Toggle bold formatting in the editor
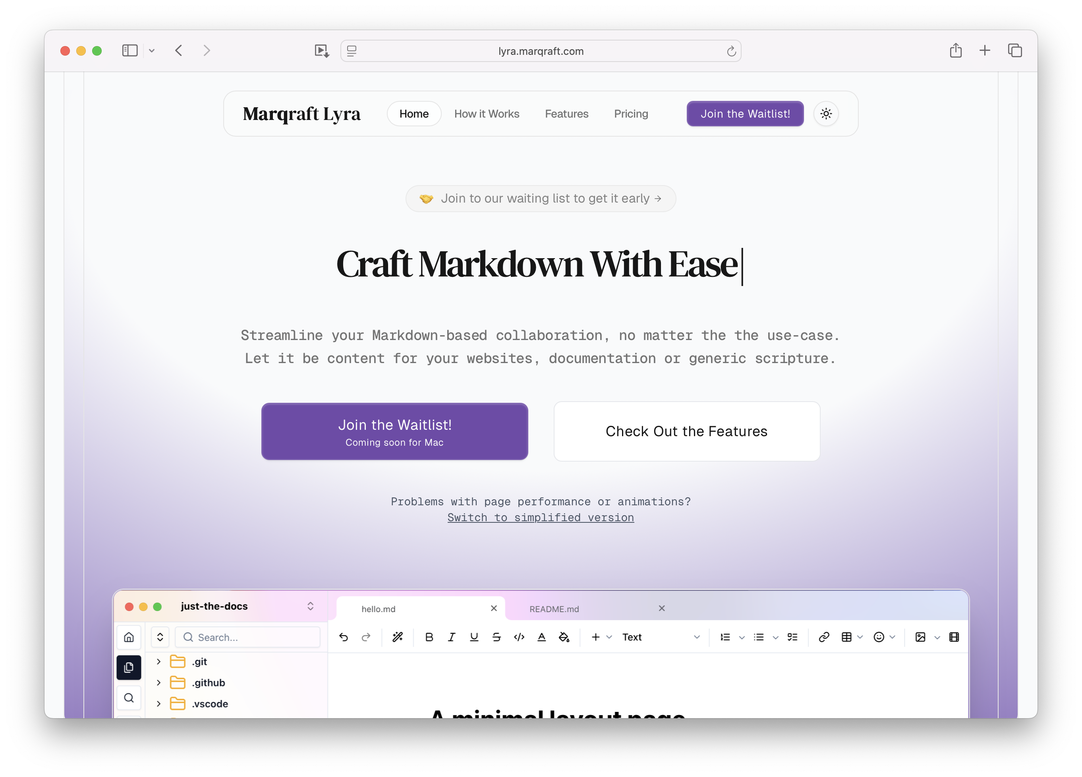Screen dimensions: 1082x777 [x=429, y=637]
